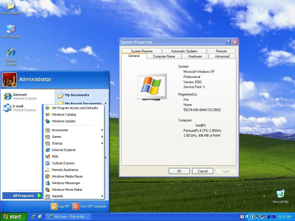295x221 pixels.
Task: Click All Programs green arrow button
Action: [x=39, y=196]
